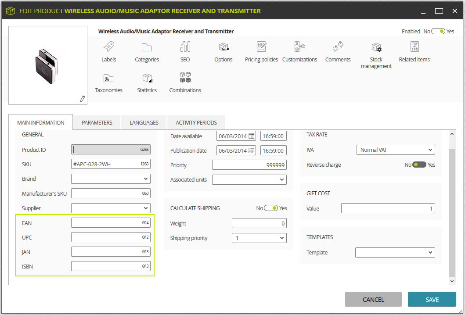Viewport: 465px width, 315px height.
Task: Click the product box icon in title bar
Action: point(11,11)
